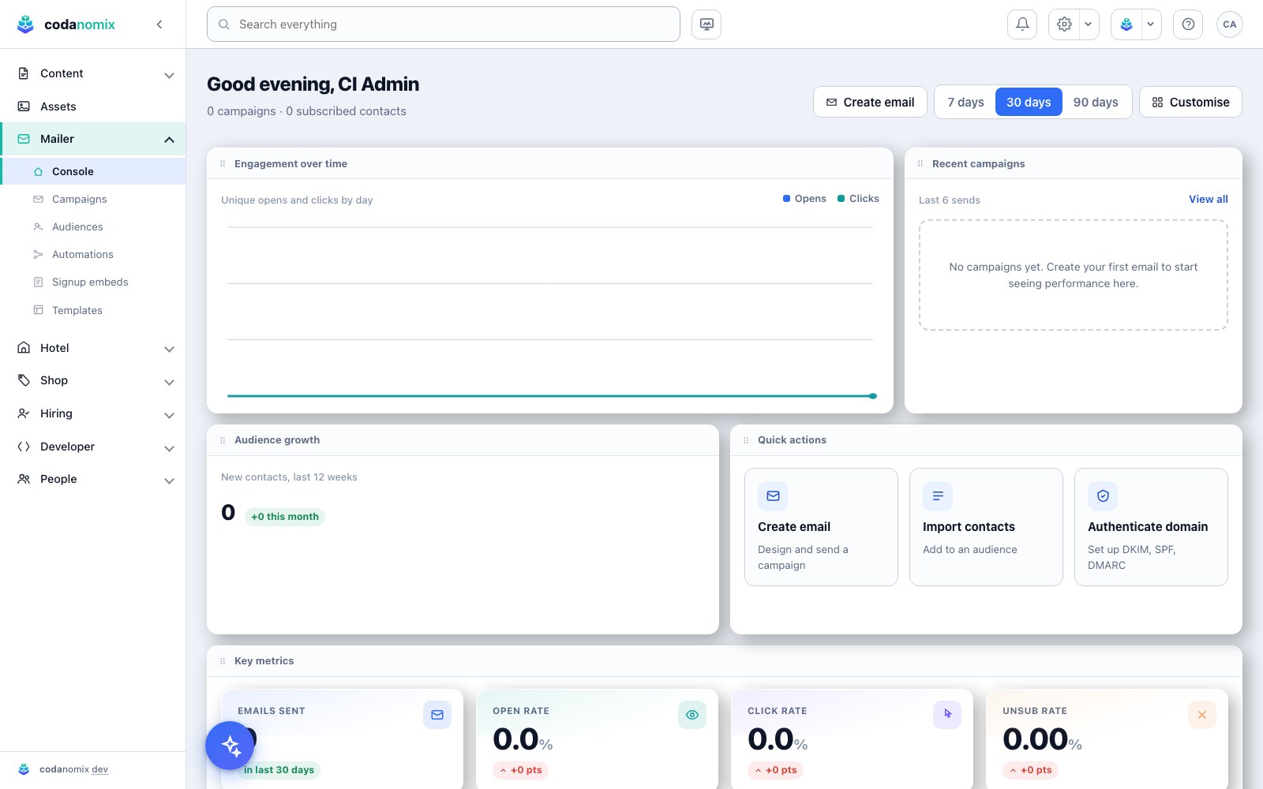Select the 30 days range tab
This screenshot has width=1263, height=789.
point(1029,102)
